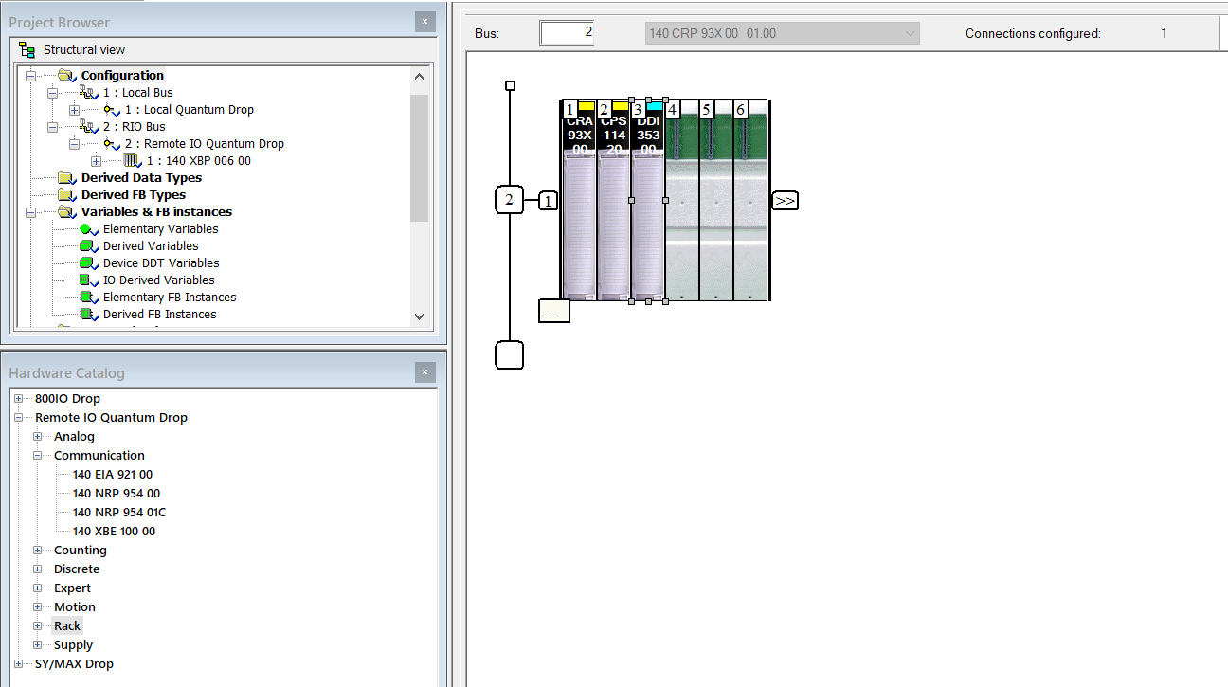Select 140 XBE 100 00 in catalog
The height and width of the screenshot is (687, 1228).
click(x=114, y=531)
